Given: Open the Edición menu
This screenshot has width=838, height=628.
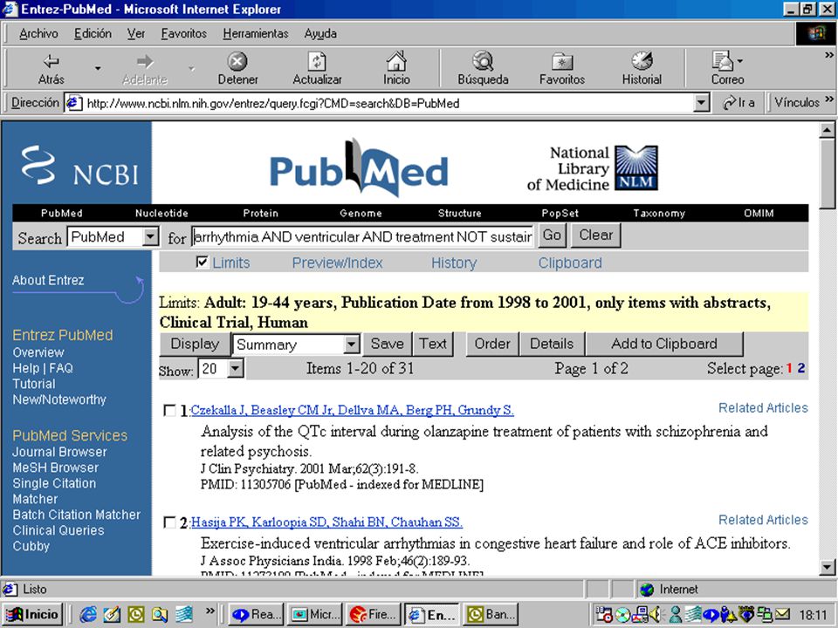Looking at the screenshot, I should pos(93,34).
